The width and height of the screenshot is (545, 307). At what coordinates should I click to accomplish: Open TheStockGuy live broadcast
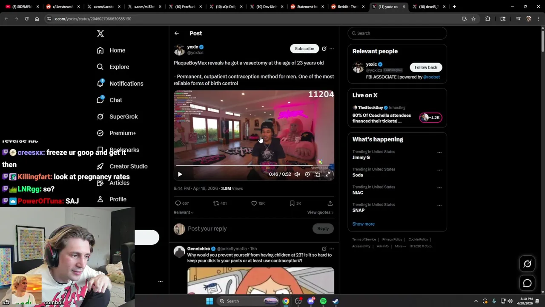click(x=397, y=116)
